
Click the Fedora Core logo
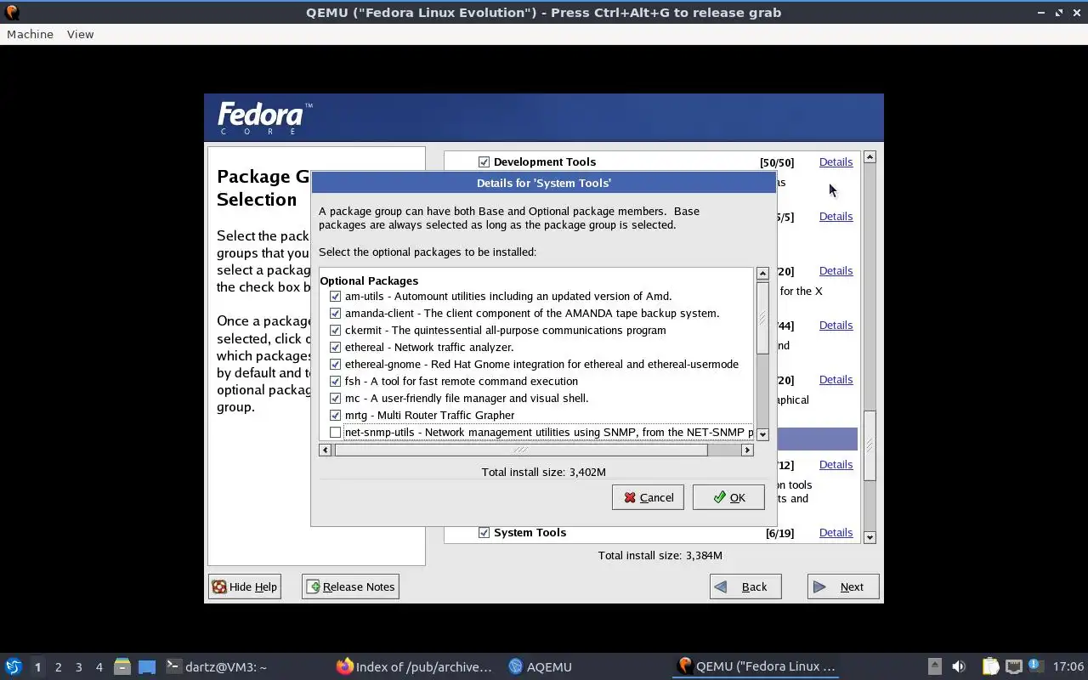264,118
